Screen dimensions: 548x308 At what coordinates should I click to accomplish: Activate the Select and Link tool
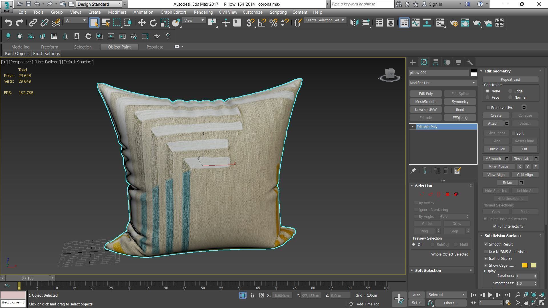(33, 23)
